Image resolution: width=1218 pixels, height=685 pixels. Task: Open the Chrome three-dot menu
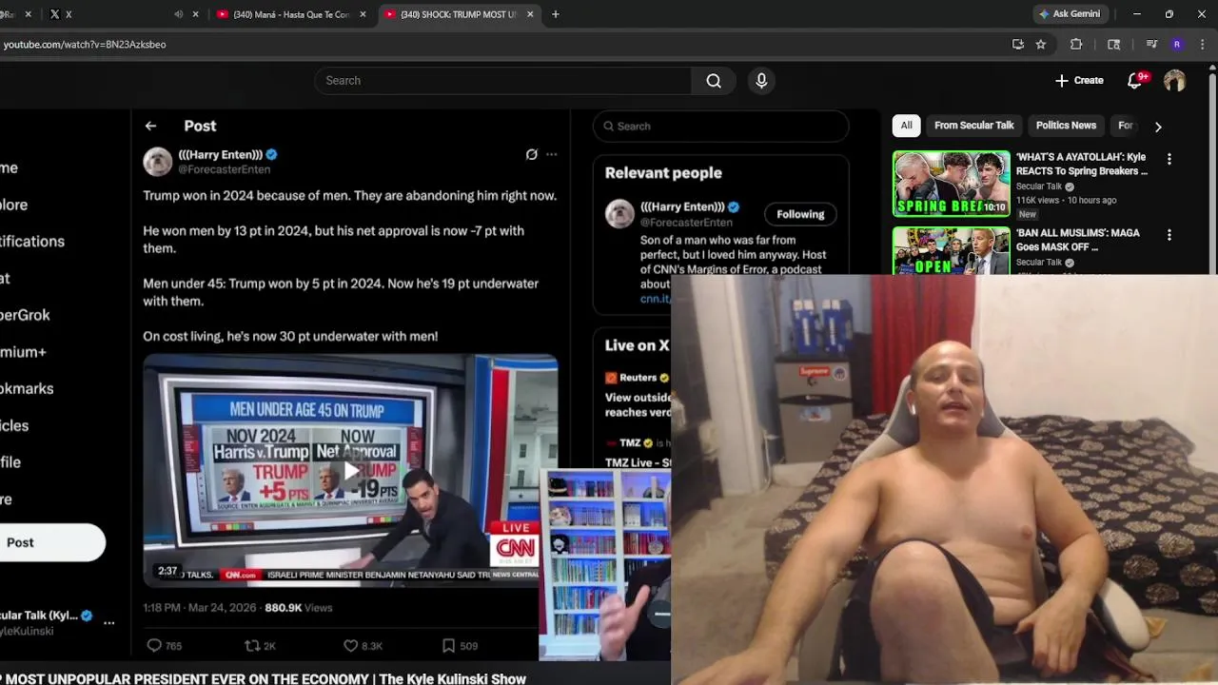[x=1203, y=44]
